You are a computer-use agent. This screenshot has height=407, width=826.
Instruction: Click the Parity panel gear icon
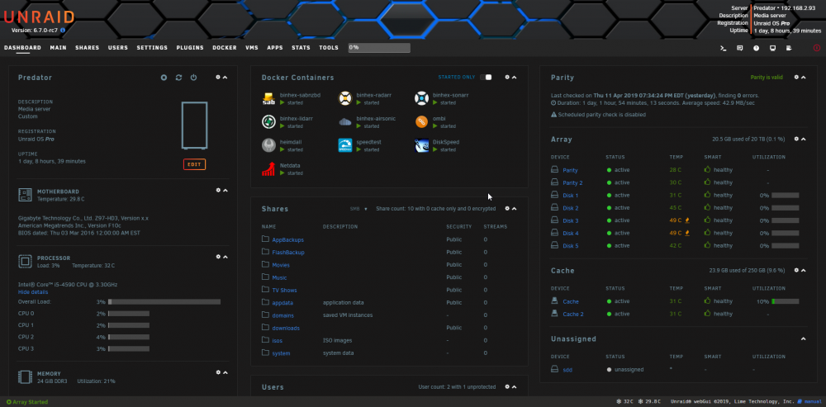point(796,78)
